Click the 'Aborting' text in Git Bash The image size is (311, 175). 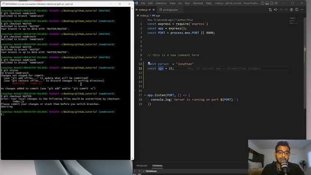(6, 107)
